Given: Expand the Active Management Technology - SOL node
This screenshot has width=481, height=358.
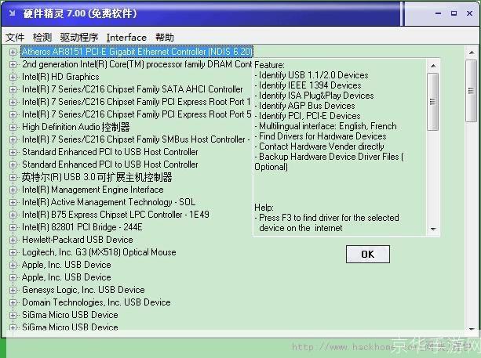Looking at the screenshot, I should tap(13, 202).
